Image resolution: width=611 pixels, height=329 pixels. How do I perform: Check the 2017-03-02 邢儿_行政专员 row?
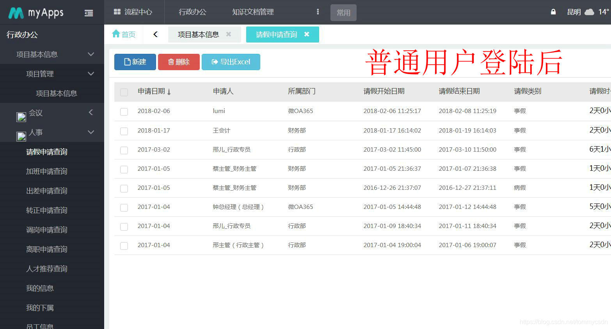pyautogui.click(x=124, y=150)
